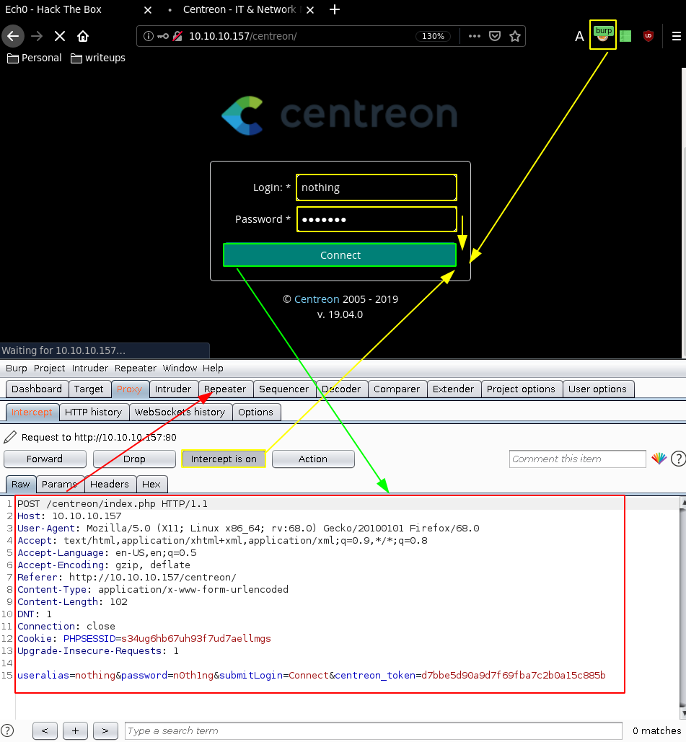Open the browser home page icon

pyautogui.click(x=83, y=37)
